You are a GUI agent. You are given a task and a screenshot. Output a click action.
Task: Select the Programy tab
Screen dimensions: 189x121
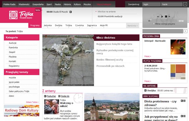tap(35, 26)
